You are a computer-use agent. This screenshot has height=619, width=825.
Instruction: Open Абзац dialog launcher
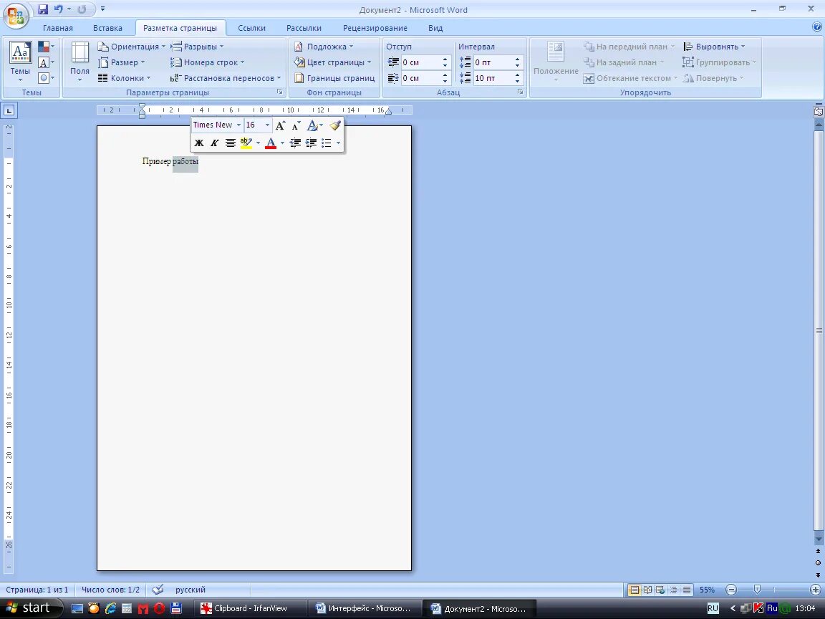[520, 92]
